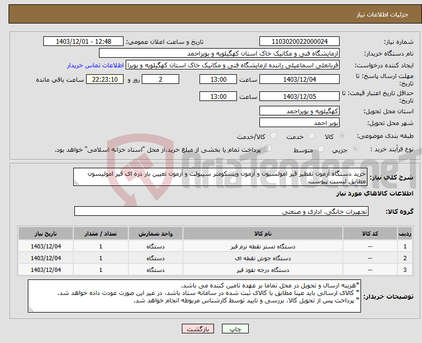Click the response deadline date 1403/12/04 field
Viewport: 422px width, 343px height.
(300, 79)
